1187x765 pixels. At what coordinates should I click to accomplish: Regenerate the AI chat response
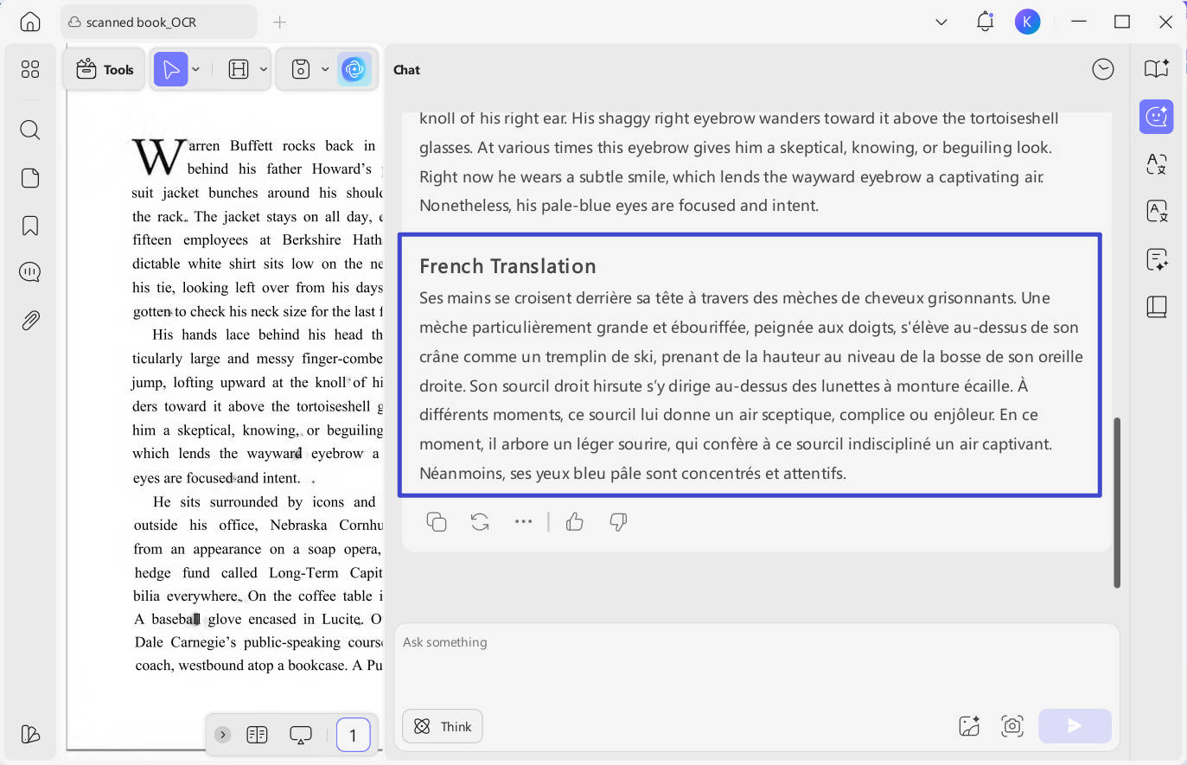(480, 521)
